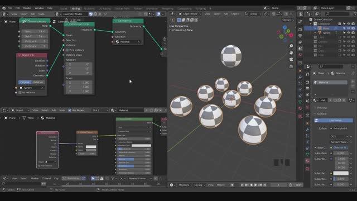This screenshot has width=357, height=201.
Task: Open the Tool tab in properties editor sidebar
Action: (307, 74)
